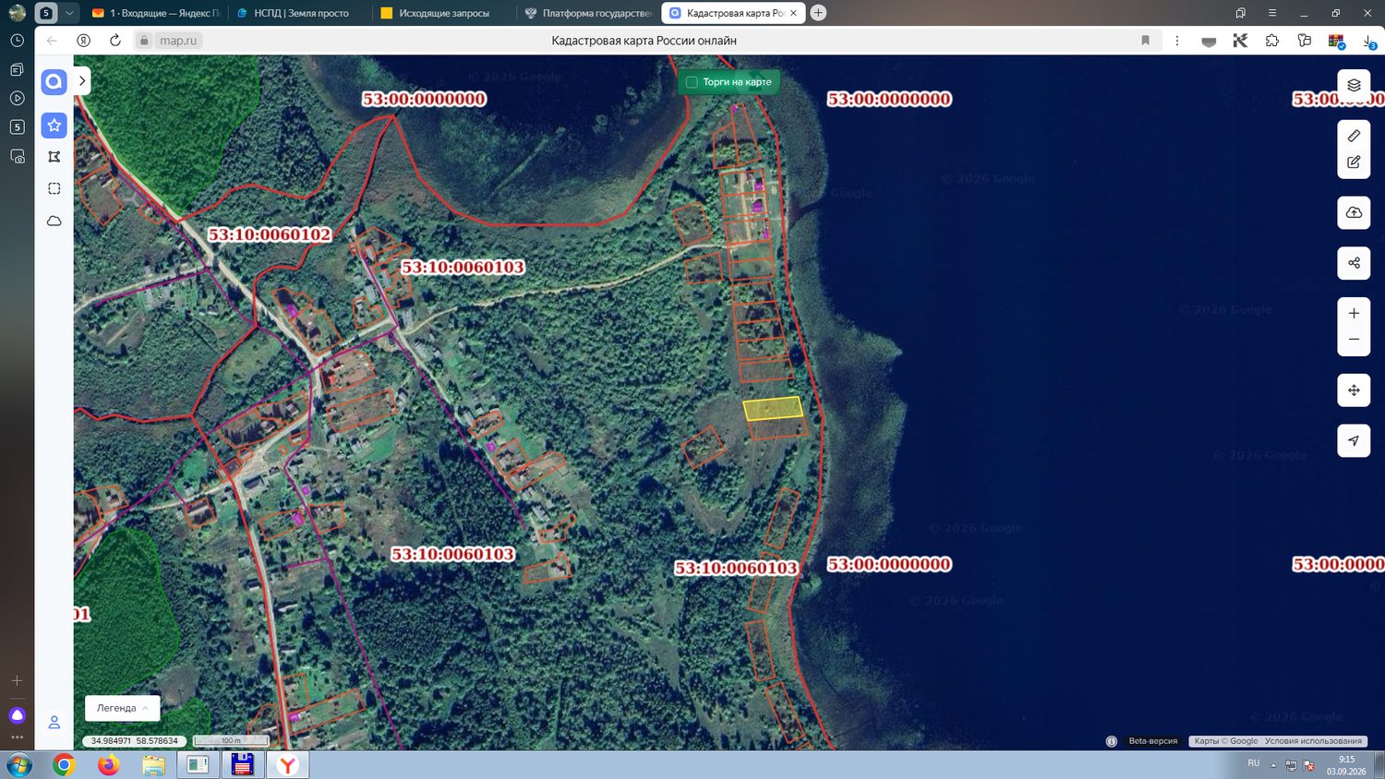Expand the 'Легенда' panel

123,708
